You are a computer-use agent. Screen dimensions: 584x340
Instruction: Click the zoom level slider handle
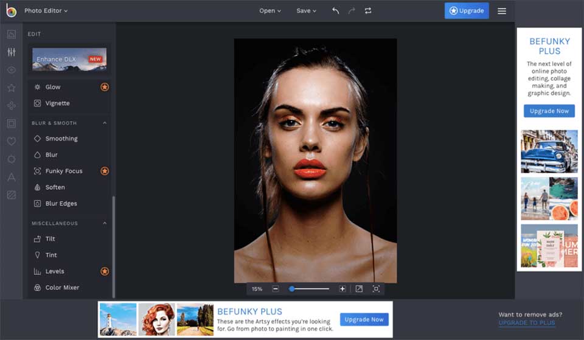pos(292,289)
